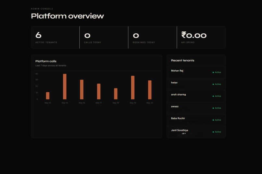The image size is (262, 174).
Task: Click the Active status badge for awaaz
Action: coord(217,108)
